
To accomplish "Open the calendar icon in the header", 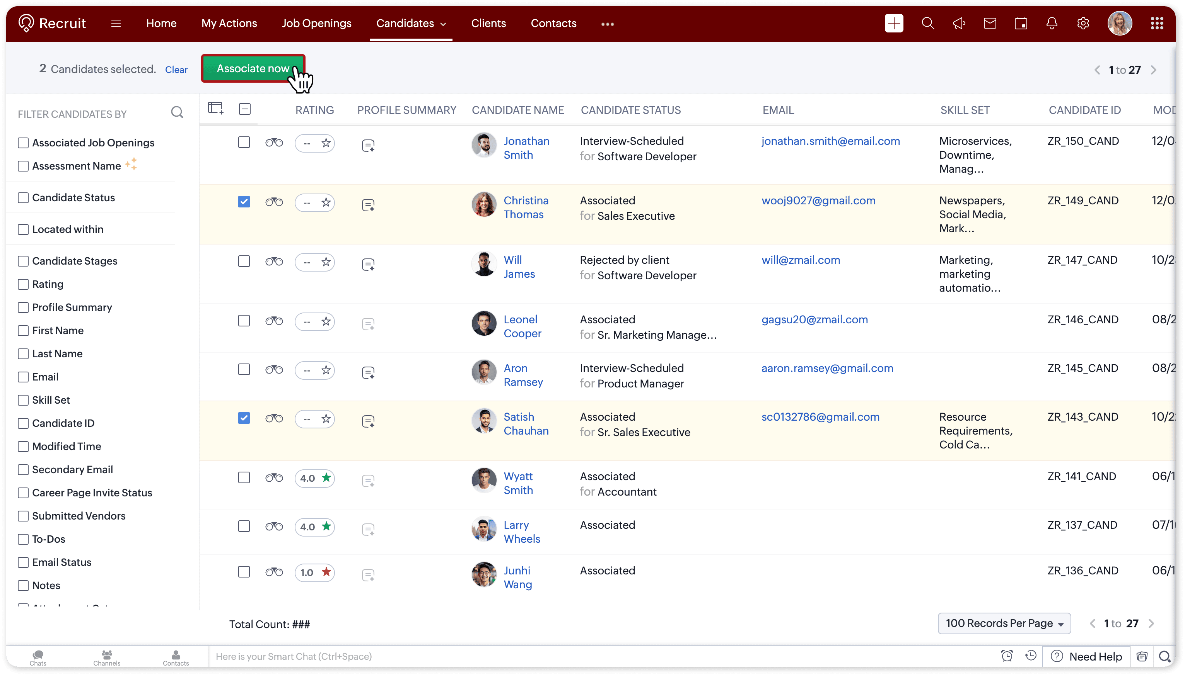I will pos(1021,23).
